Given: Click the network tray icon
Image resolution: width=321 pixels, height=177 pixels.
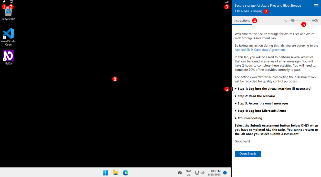Looking at the screenshot, I should click(197, 173).
